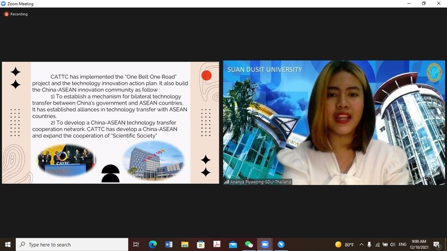Open WeChat from the taskbar
The image size is (447, 251).
249,244
